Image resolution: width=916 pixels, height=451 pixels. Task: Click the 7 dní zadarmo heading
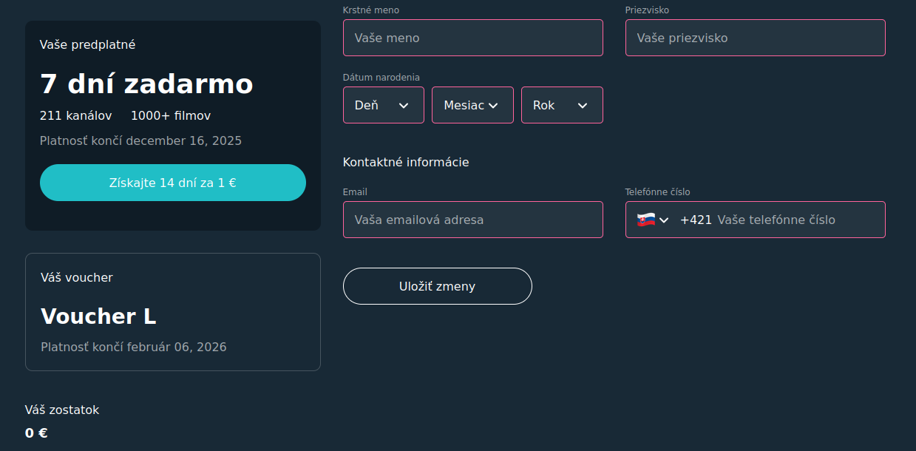tap(146, 84)
